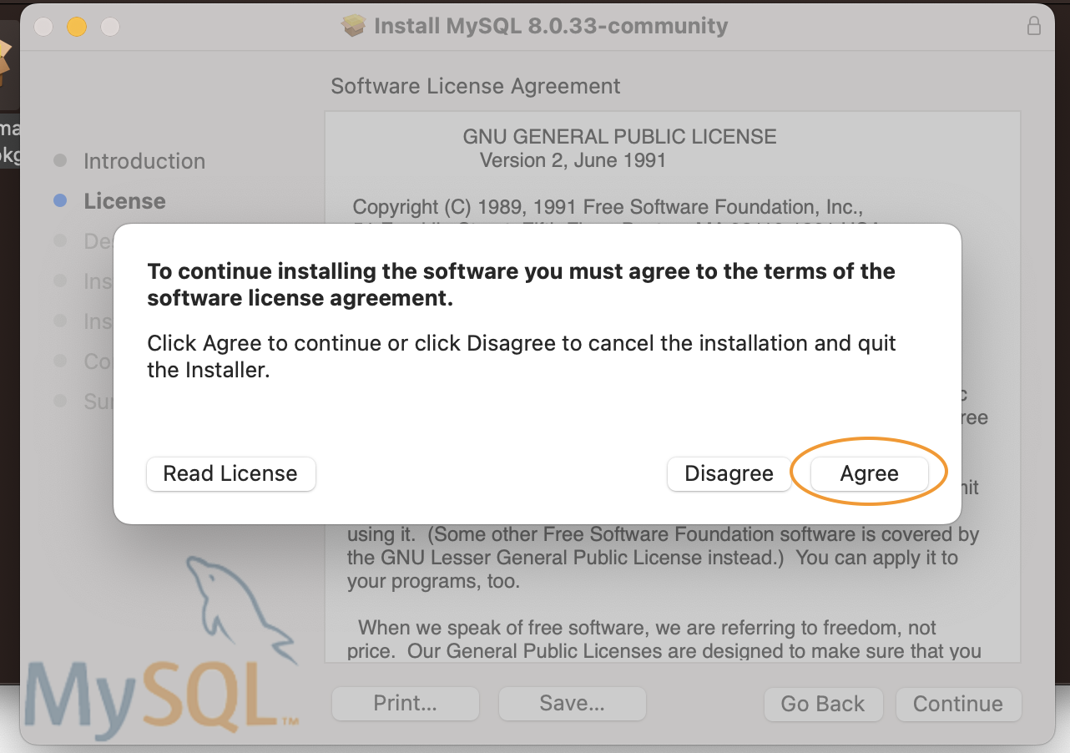1070x753 pixels.
Task: Click the Disagree button
Action: tap(729, 473)
